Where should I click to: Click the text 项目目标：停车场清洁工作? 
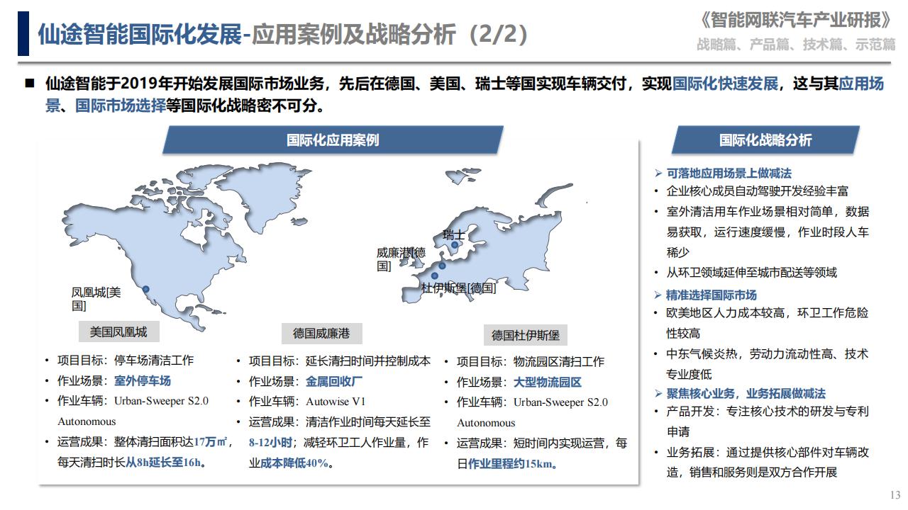pos(126,360)
